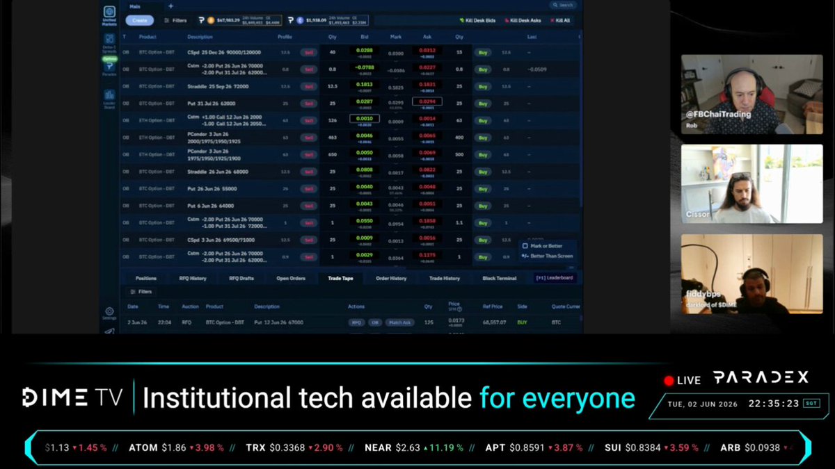Click the Kill All button

coord(559,21)
